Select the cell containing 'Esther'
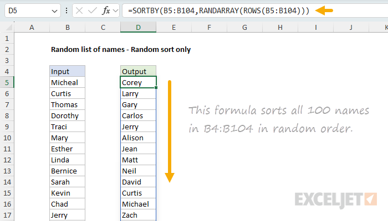The image size is (388, 221). pos(67,149)
